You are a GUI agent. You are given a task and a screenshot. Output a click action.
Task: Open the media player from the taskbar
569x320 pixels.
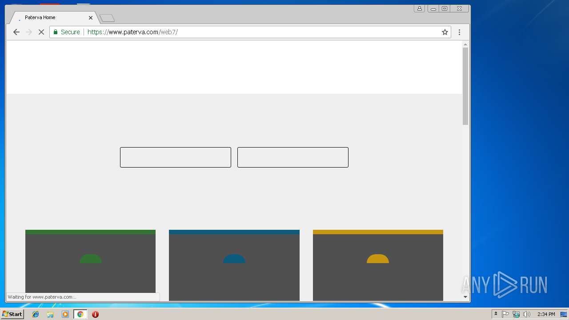click(65, 314)
